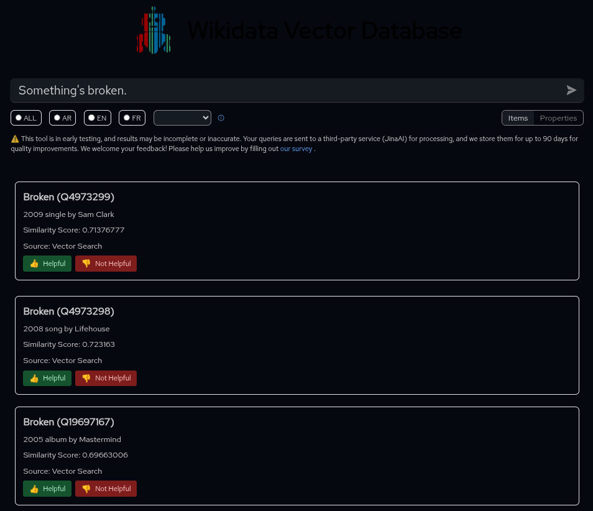
Task: Mark Mastermind album result as Helpful
Action: (47, 489)
